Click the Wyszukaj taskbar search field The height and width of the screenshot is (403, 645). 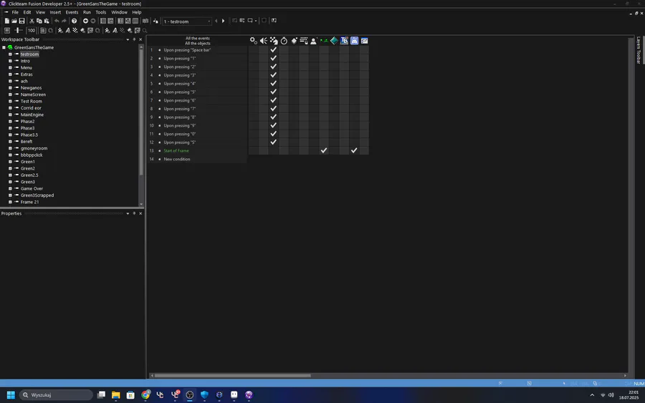(56, 395)
